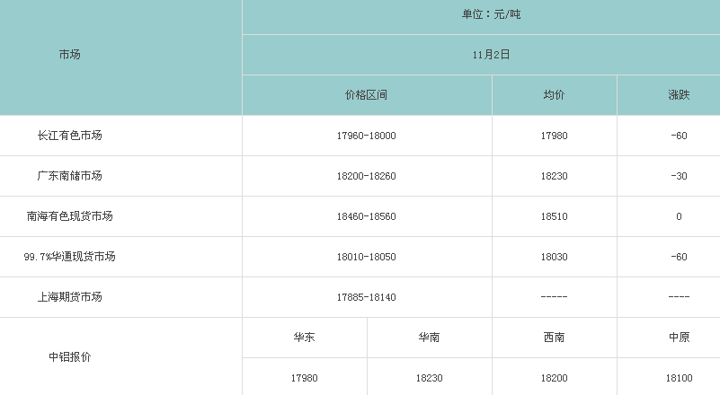Select average price 18030
This screenshot has width=720, height=395.
[x=554, y=257]
